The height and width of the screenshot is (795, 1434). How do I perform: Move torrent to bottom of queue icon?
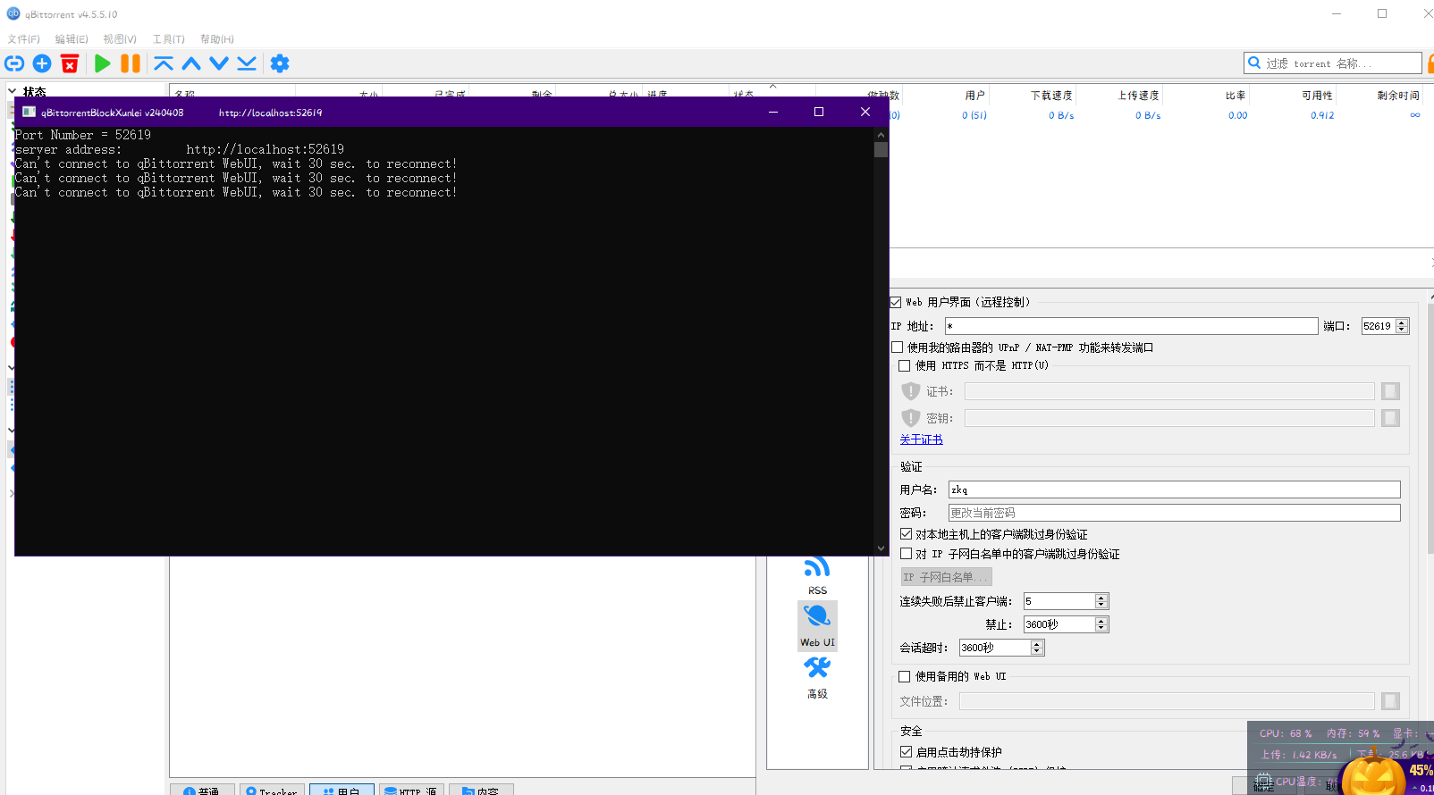click(x=247, y=63)
